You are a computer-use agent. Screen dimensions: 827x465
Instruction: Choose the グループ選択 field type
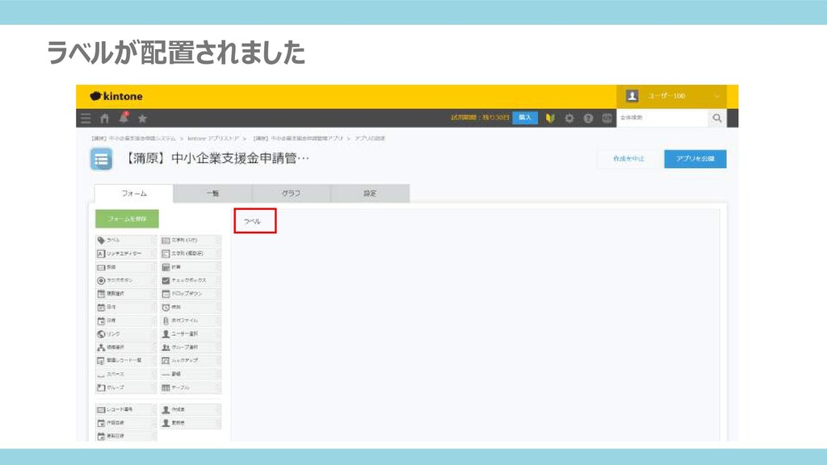pyautogui.click(x=191, y=347)
